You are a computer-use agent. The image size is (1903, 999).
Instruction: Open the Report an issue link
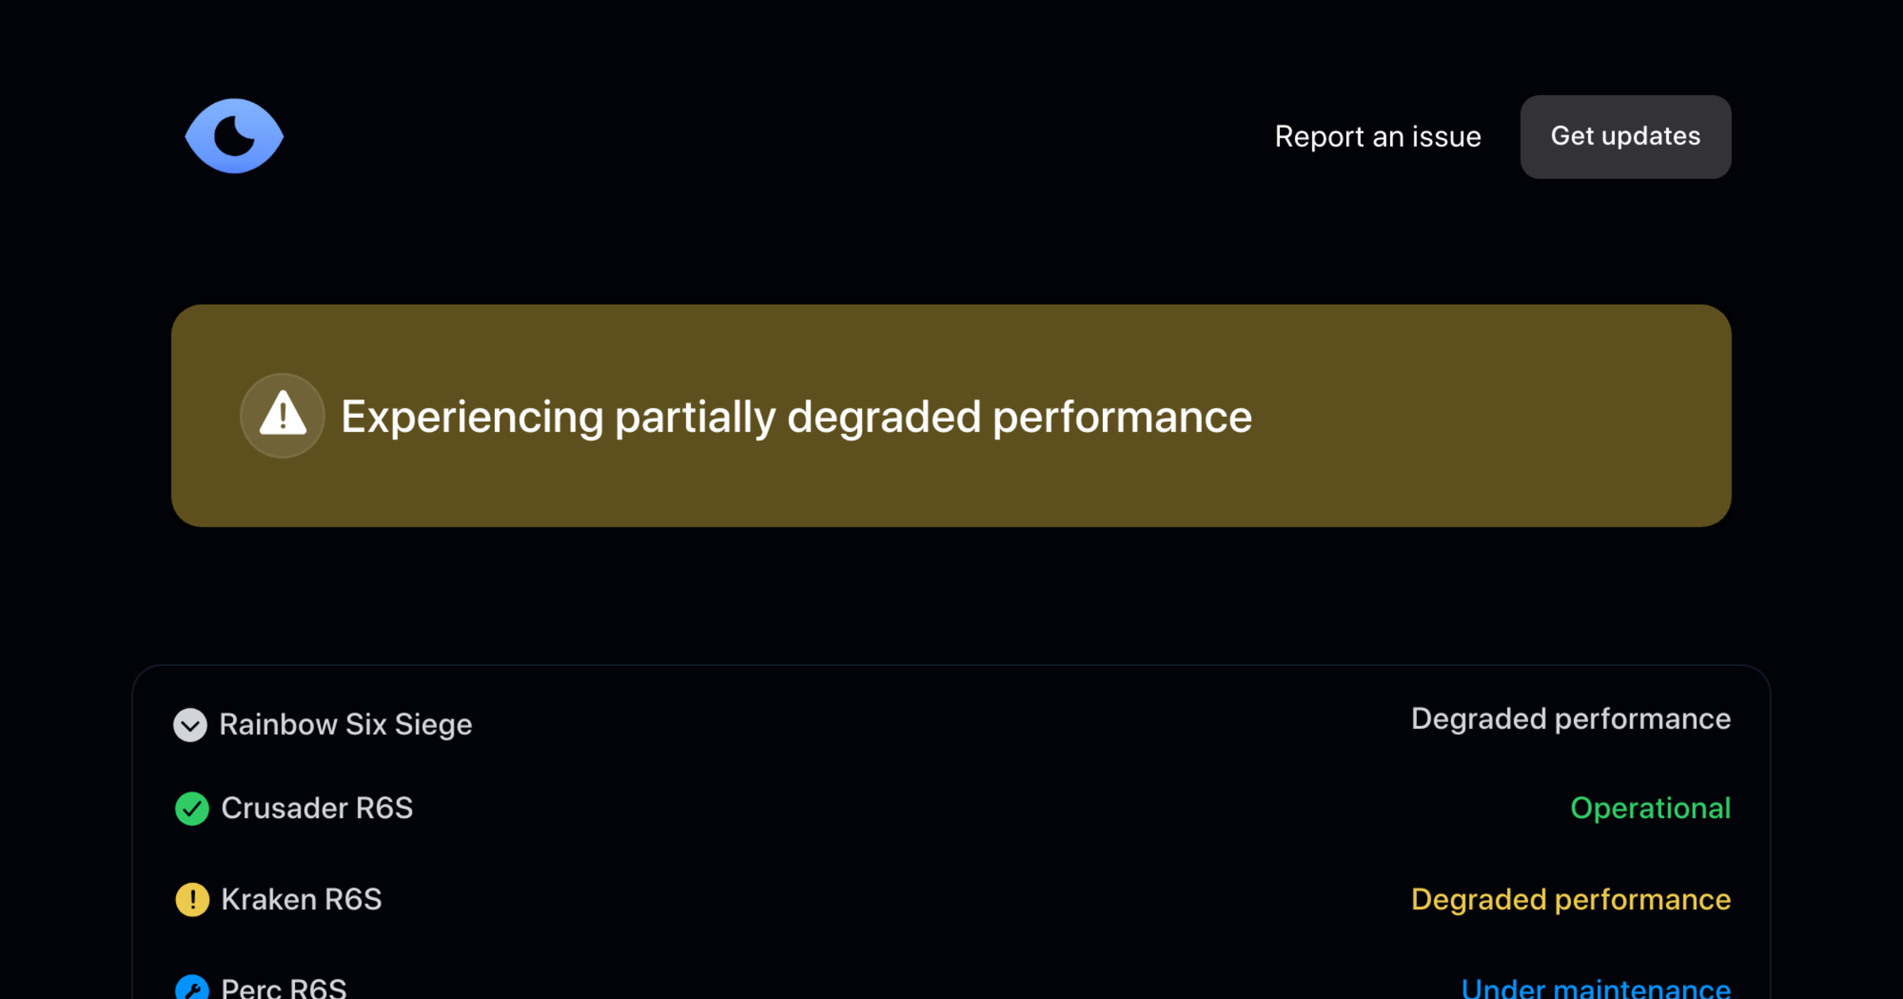coord(1377,136)
